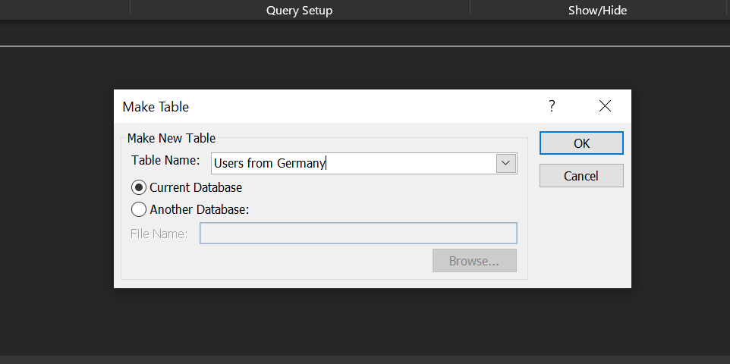This screenshot has width=730, height=364.
Task: Expand the Table Name dropdown arrow
Action: coord(506,163)
